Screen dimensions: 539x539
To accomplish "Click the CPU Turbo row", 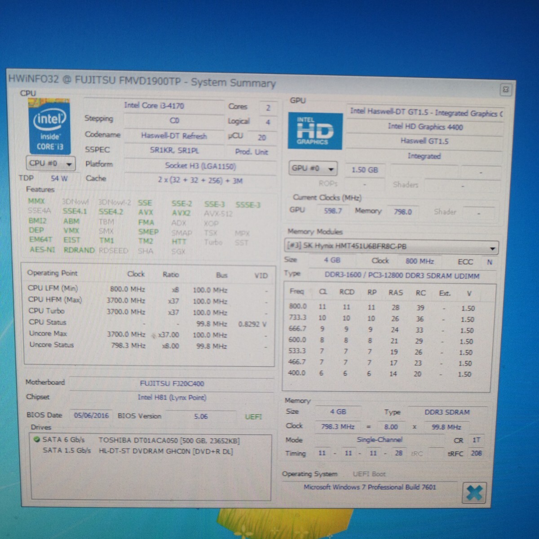I will (x=148, y=312).
